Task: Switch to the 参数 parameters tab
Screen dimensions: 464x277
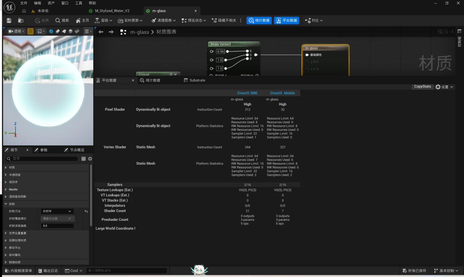Action: point(40,150)
